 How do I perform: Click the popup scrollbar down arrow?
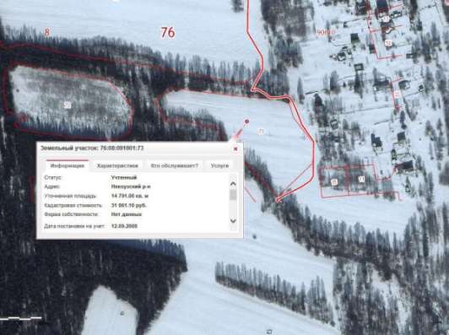coord(234,220)
